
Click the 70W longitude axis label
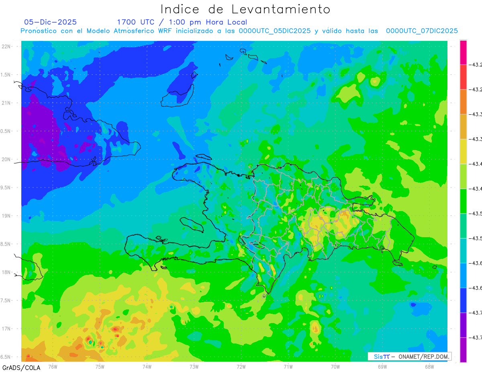[x=335, y=366]
